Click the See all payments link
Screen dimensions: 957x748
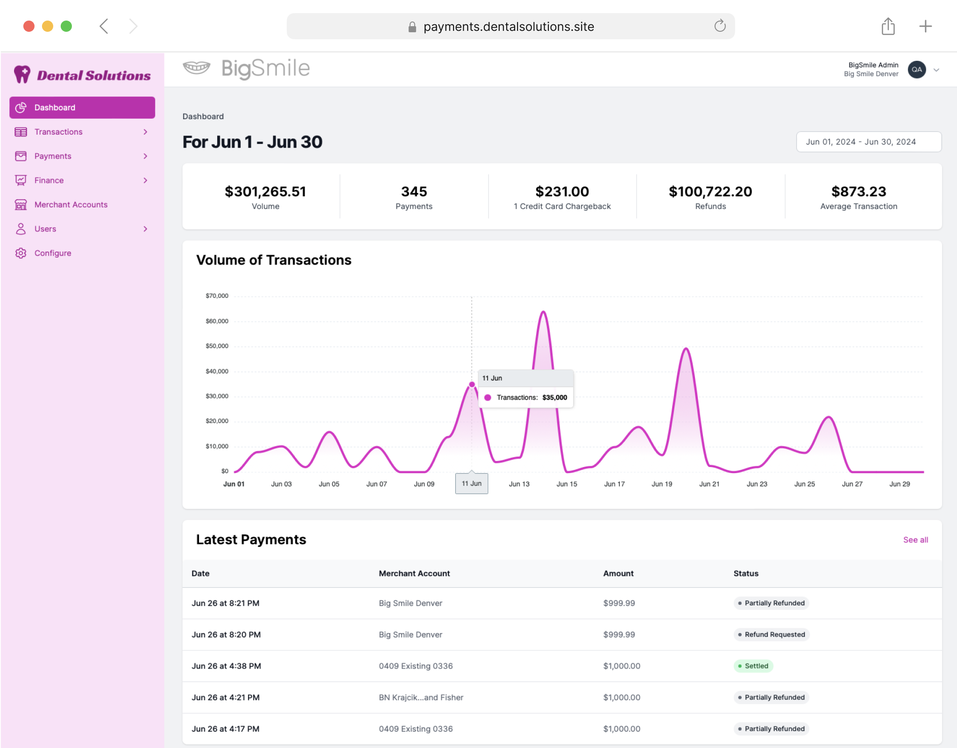pos(915,540)
